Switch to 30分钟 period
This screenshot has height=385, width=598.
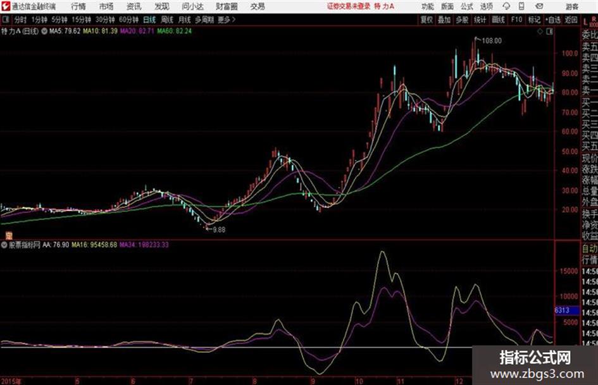[105, 20]
